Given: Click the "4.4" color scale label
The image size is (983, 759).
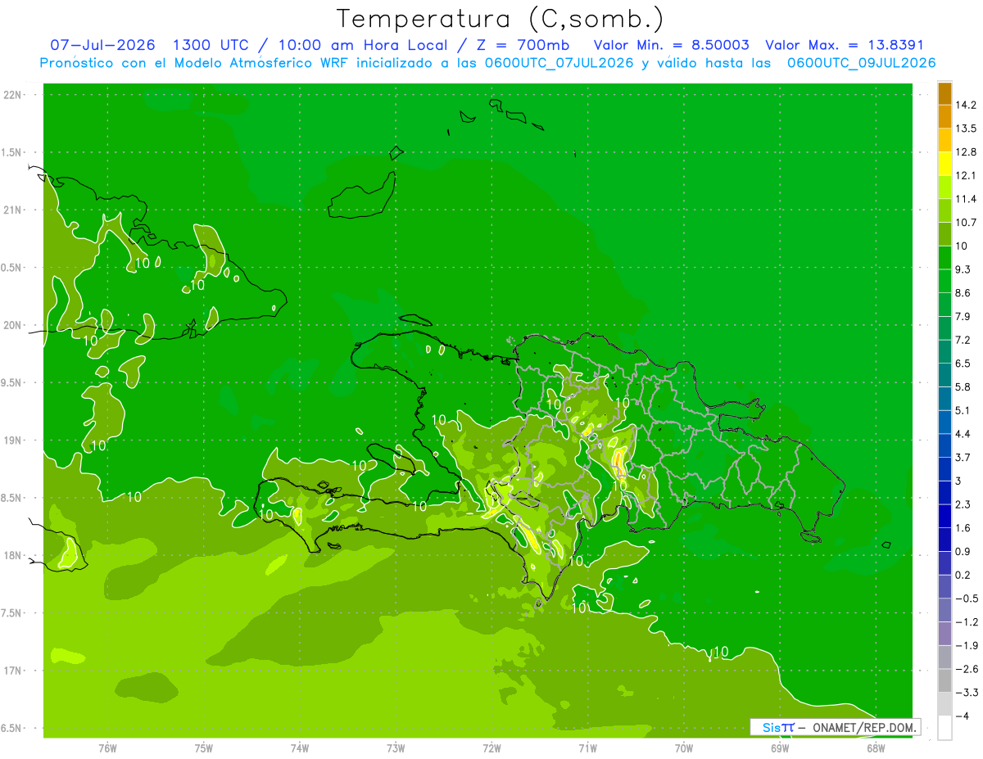Looking at the screenshot, I should [963, 434].
